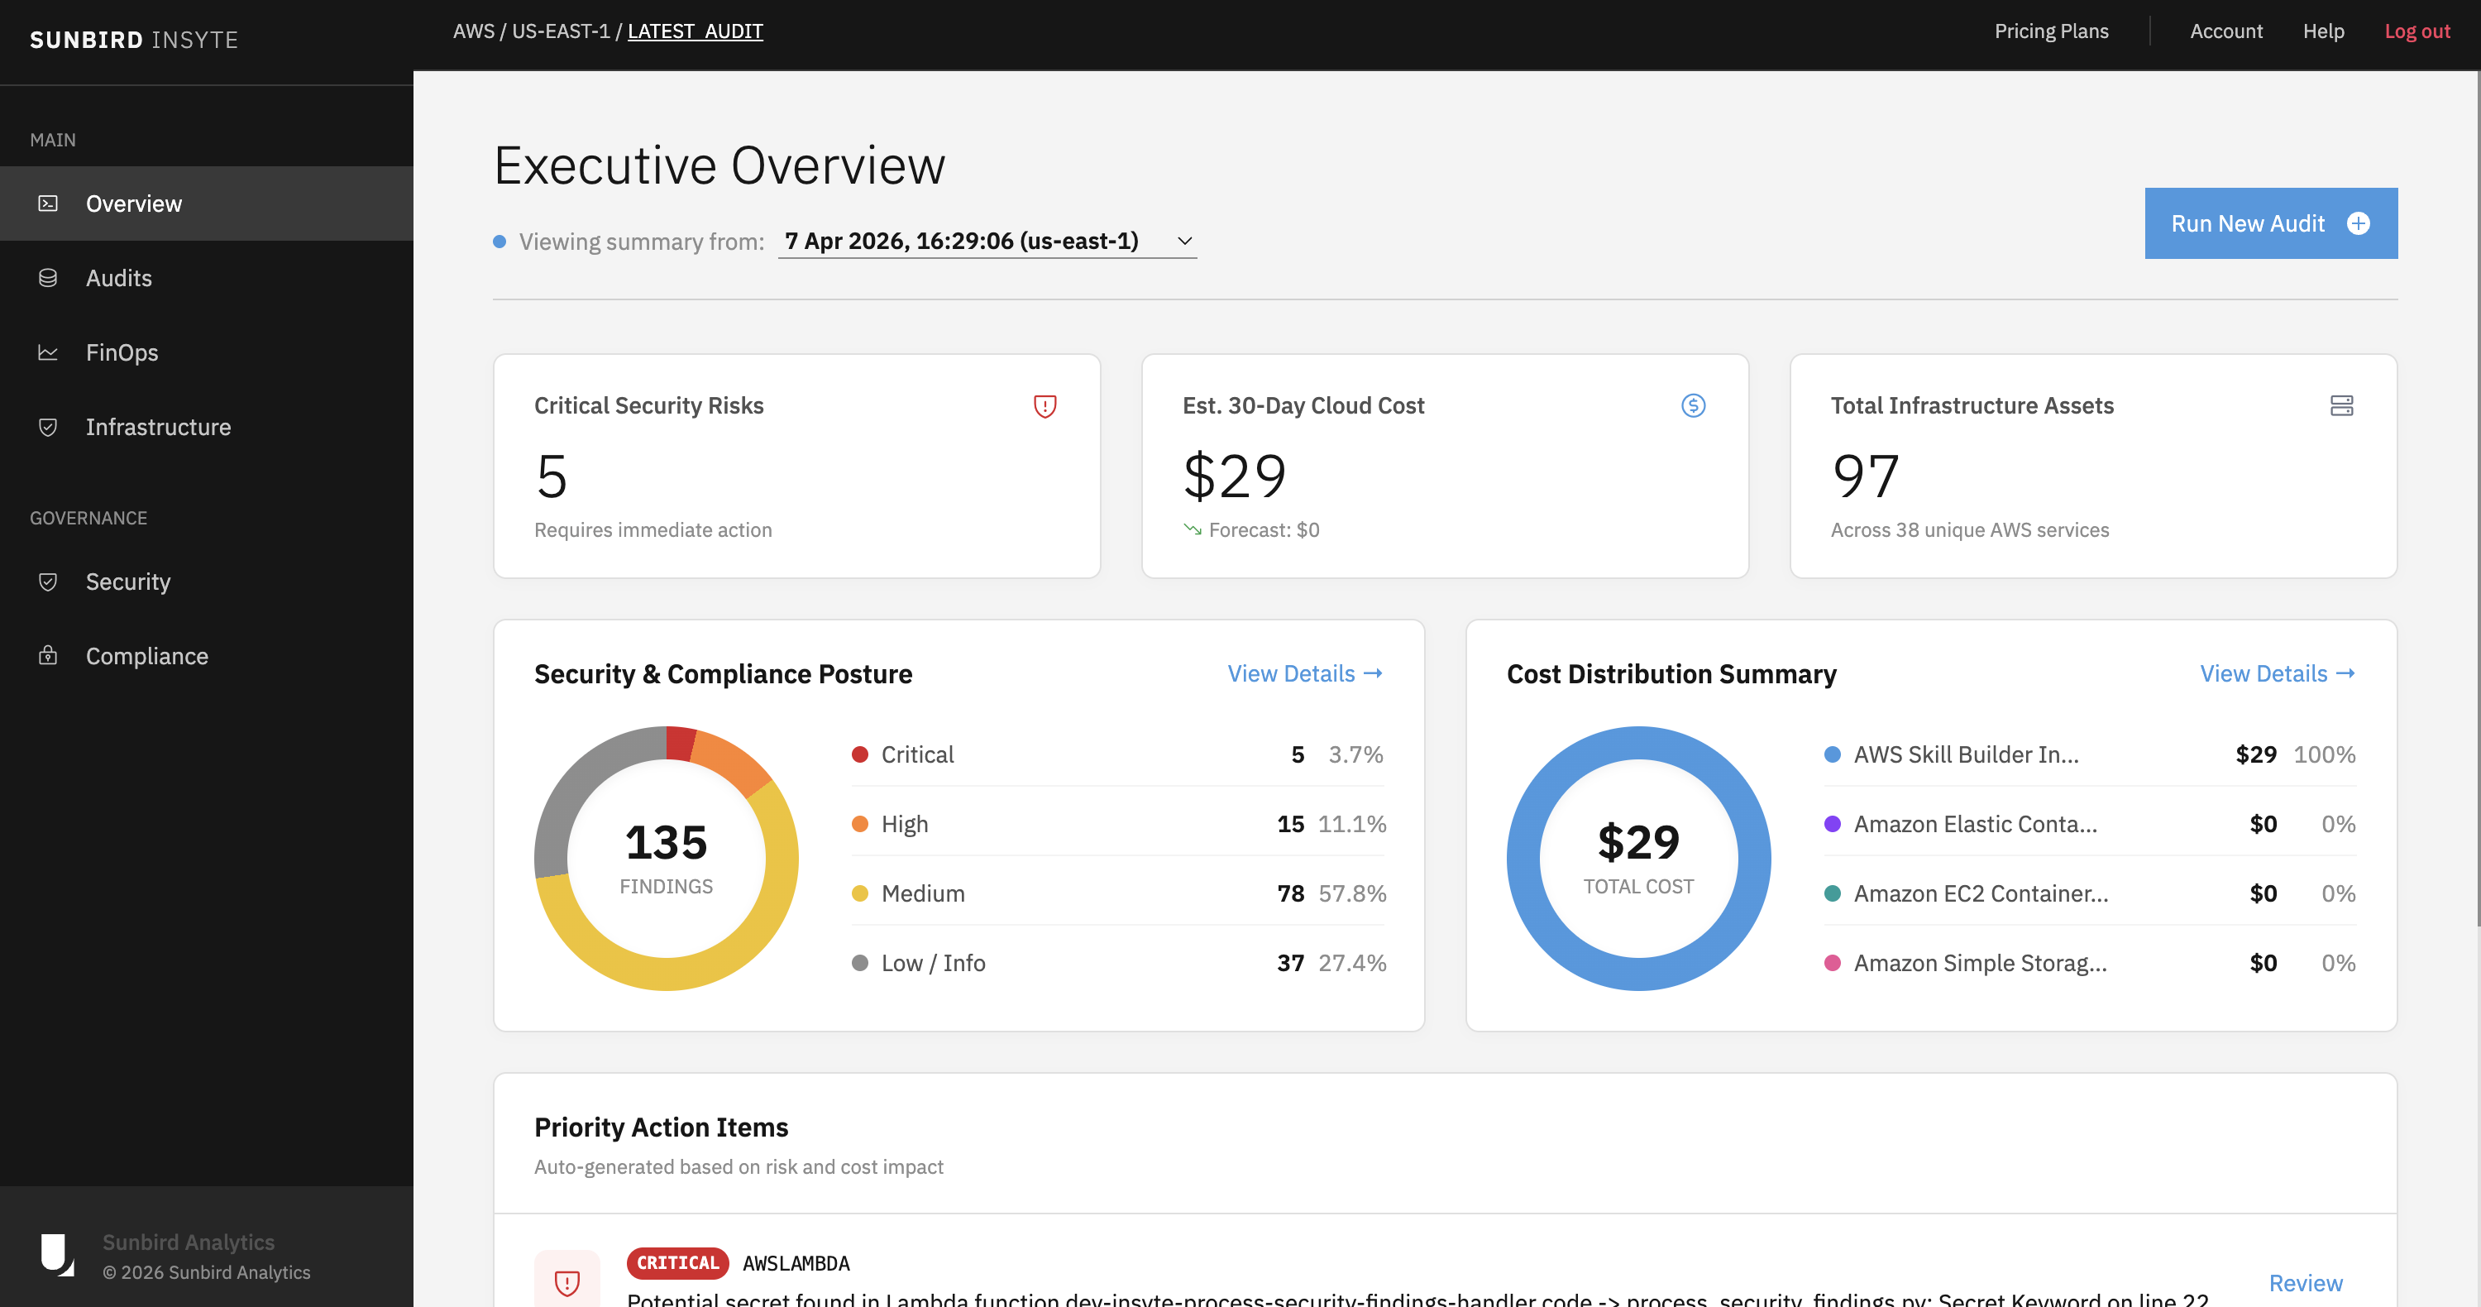This screenshot has height=1307, width=2481.
Task: Click the orange High severity color dot
Action: [860, 824]
